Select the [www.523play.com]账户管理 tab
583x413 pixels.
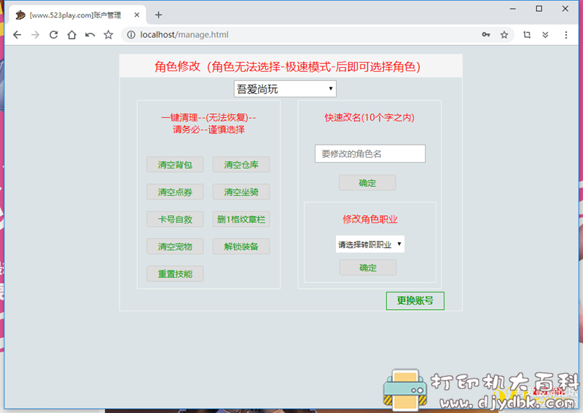[x=76, y=15]
